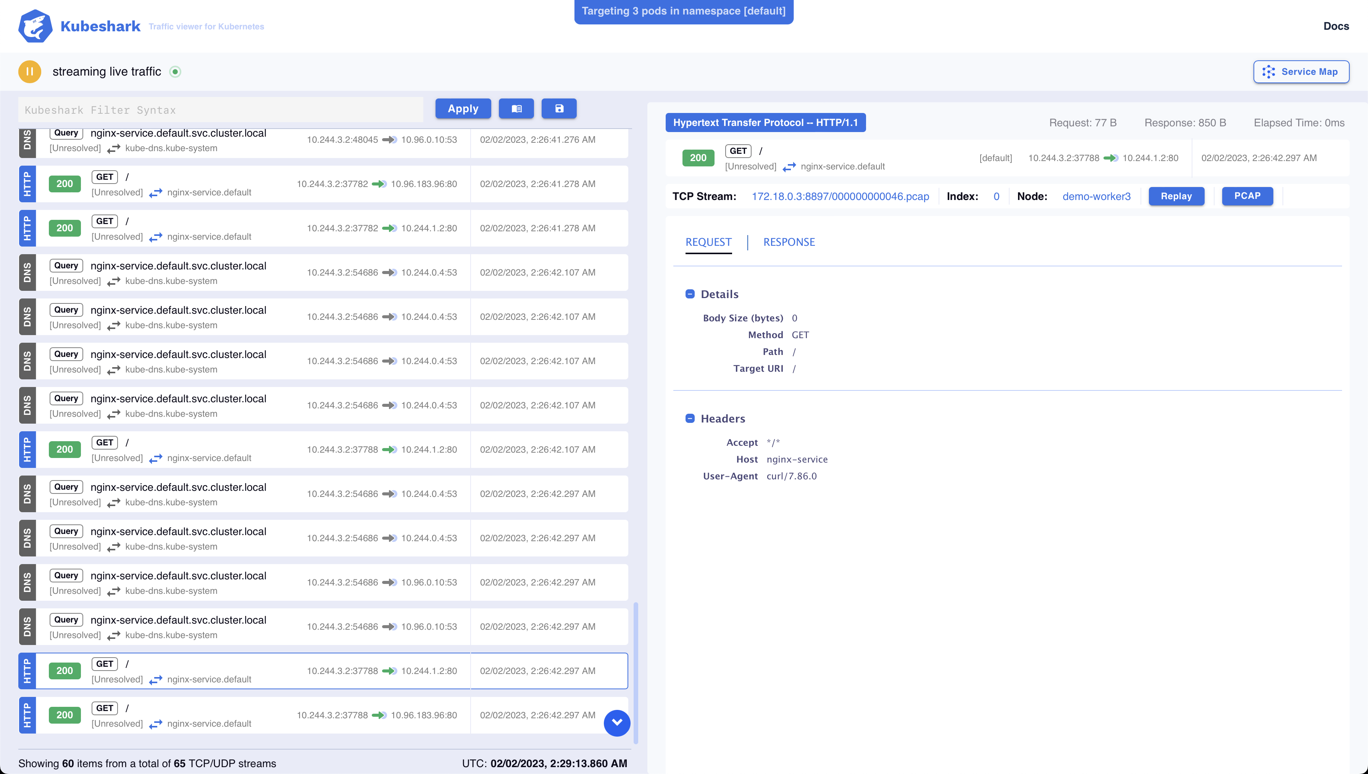Select the HTTP entry at 2:26:41.278 AM to 10.96.183.96:80
Screen dimensions: 1368x774
click(323, 184)
